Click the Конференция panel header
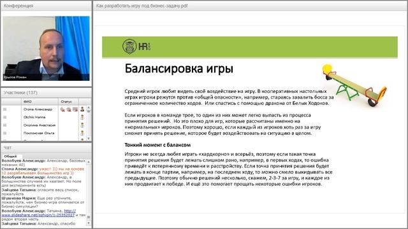408x229 pixels. click(46, 6)
